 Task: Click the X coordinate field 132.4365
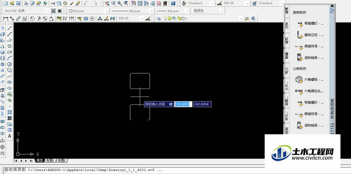(x=183, y=104)
